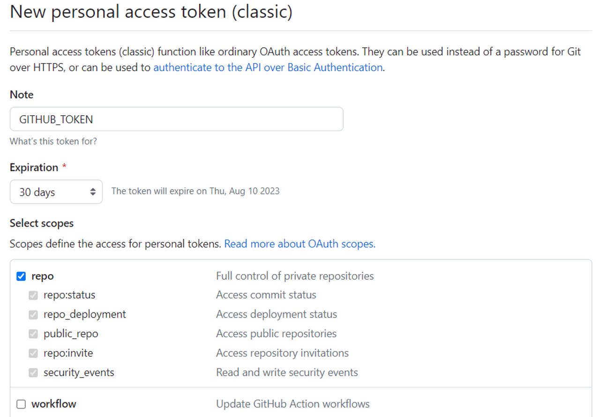This screenshot has width=600, height=417.
Task: Open 'Read more about OAuth scopes' link
Action: tap(300, 244)
